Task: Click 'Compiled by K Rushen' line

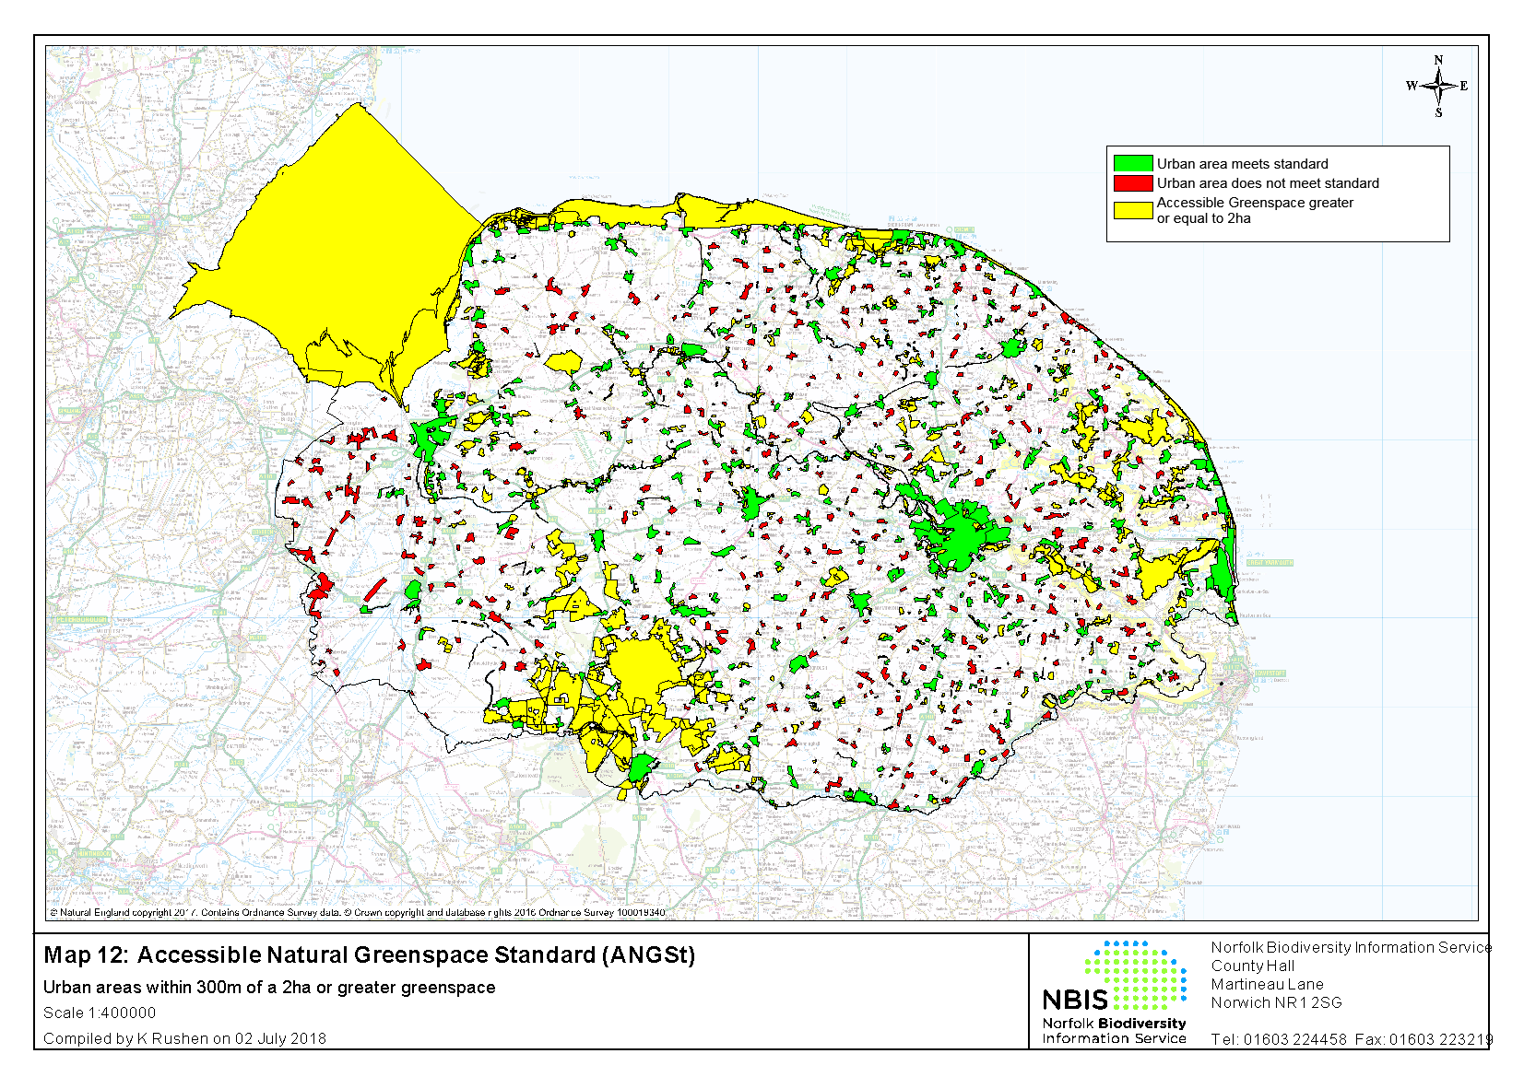Action: tap(184, 1038)
